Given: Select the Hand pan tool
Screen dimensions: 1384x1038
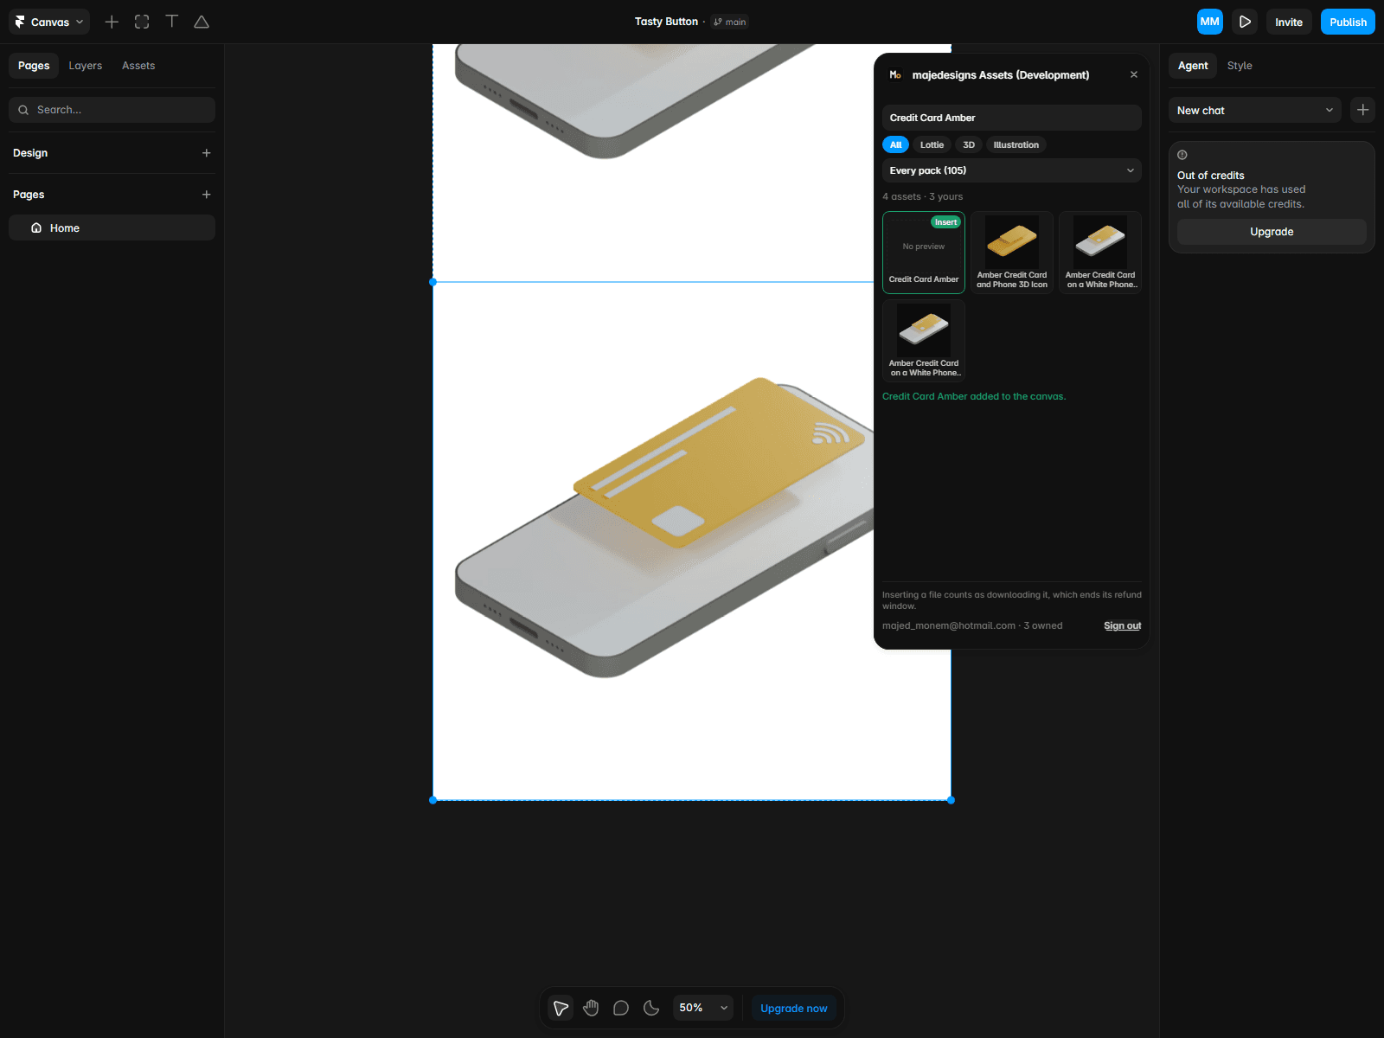Looking at the screenshot, I should coord(591,1008).
